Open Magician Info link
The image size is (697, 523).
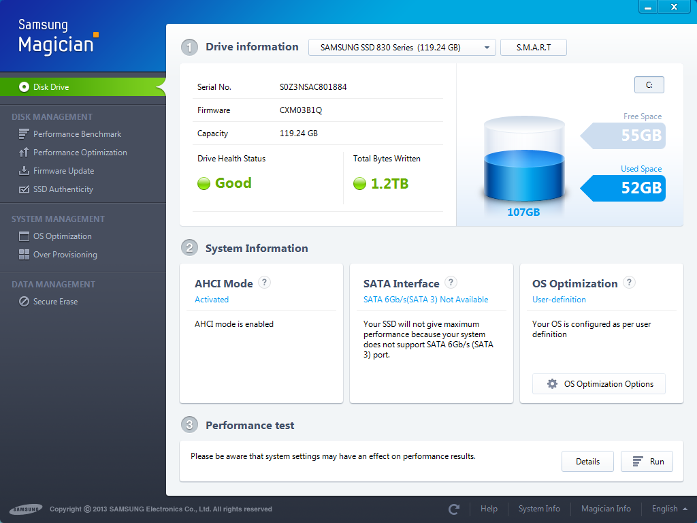tap(606, 509)
